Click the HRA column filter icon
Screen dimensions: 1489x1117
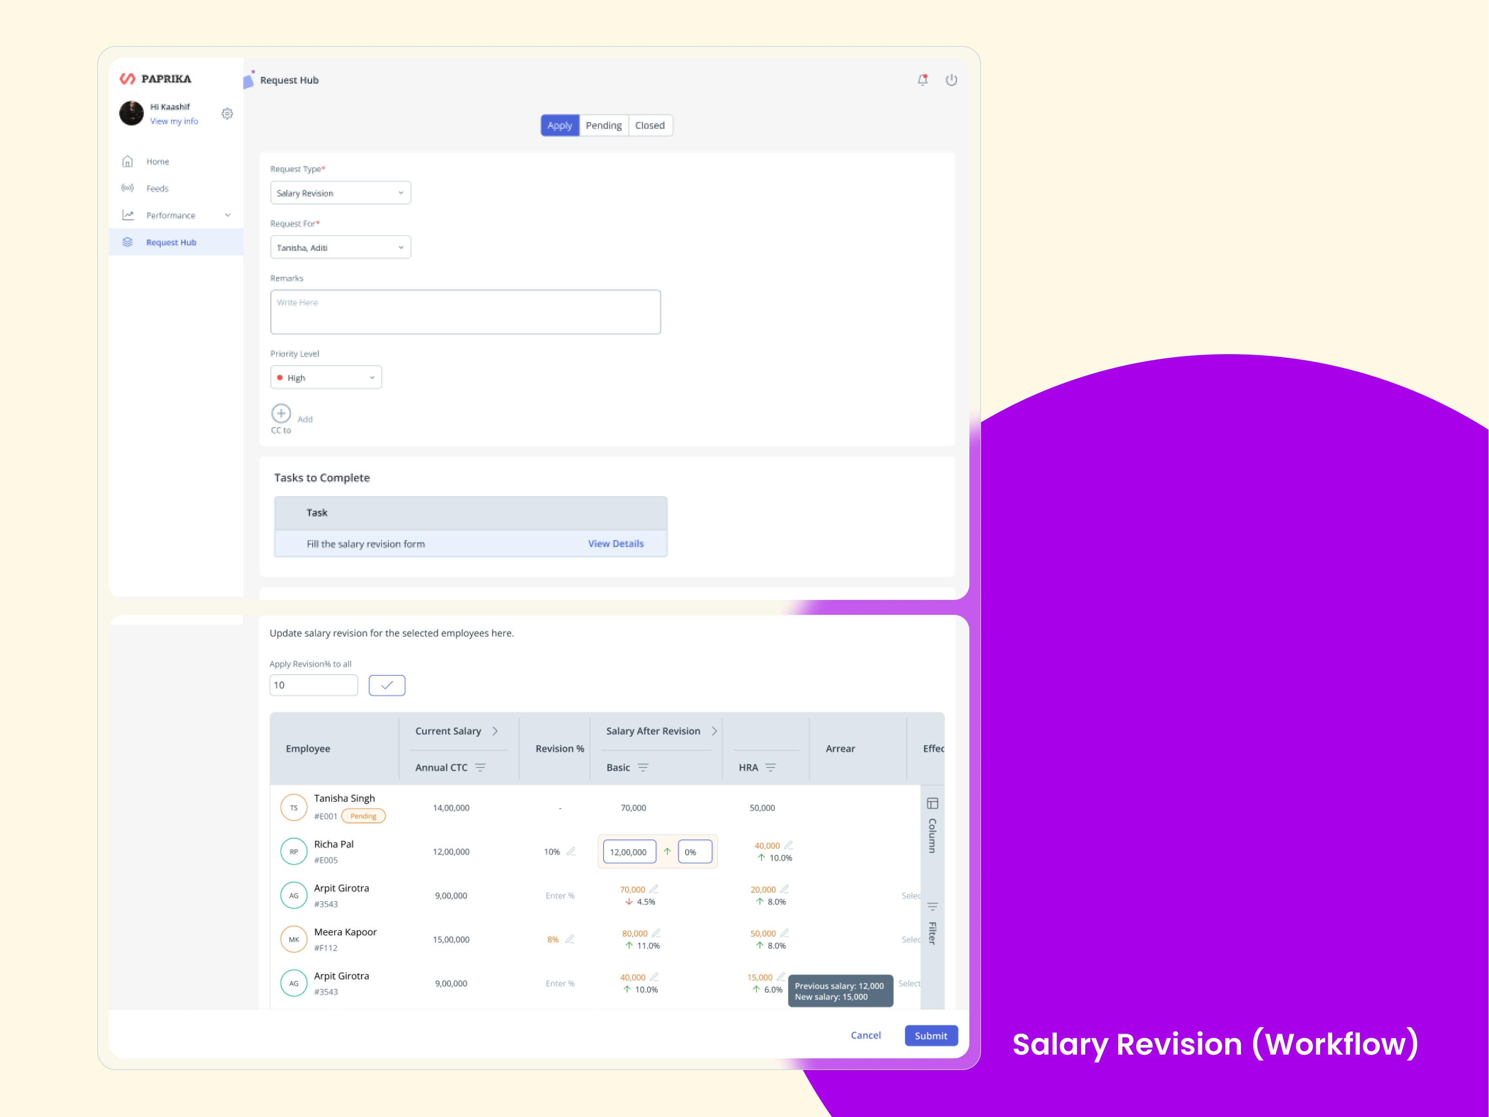771,767
